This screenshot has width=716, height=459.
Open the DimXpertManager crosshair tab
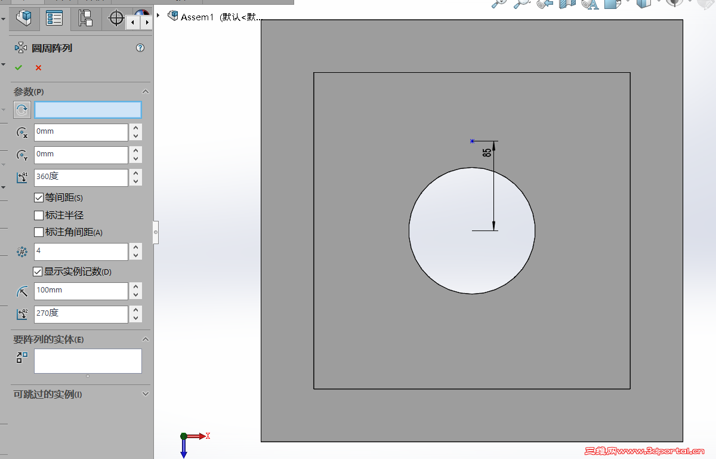115,19
